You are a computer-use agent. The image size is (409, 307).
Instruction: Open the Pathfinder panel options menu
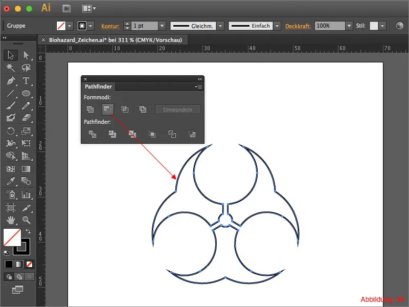(198, 86)
